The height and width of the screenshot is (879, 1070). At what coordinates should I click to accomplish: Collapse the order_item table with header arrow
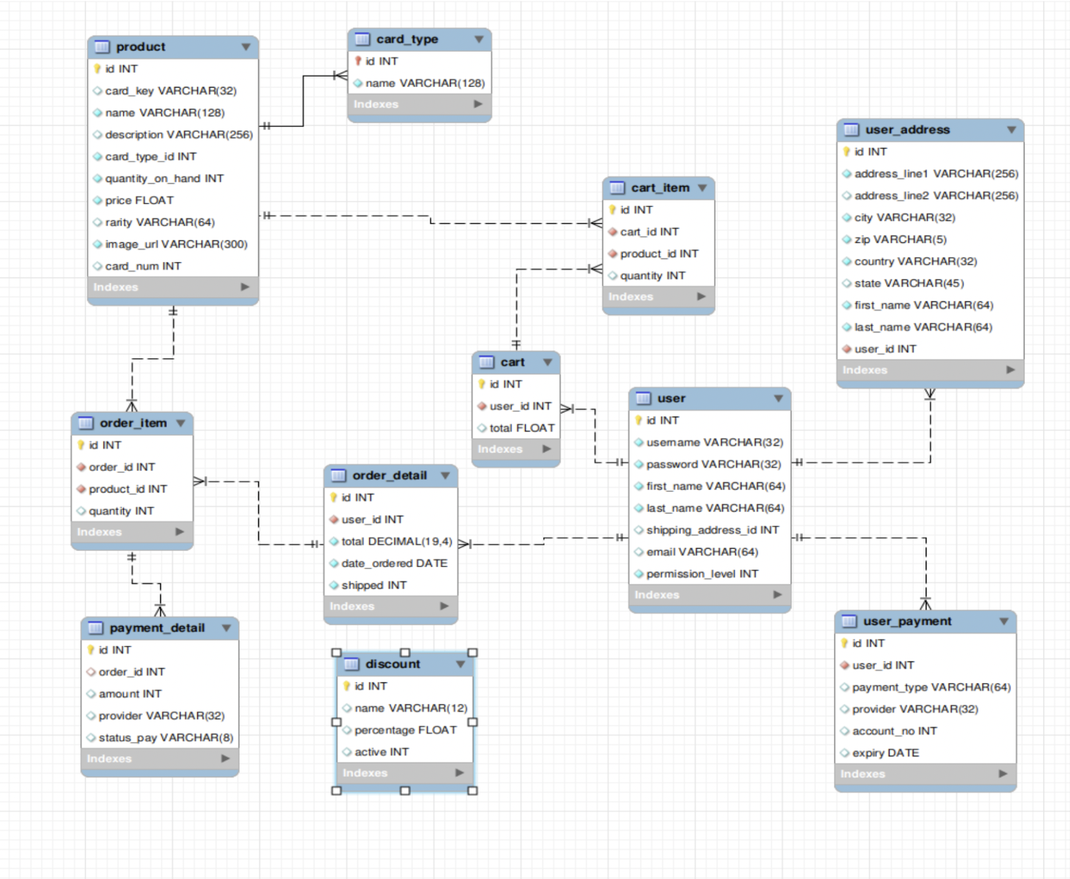point(181,423)
